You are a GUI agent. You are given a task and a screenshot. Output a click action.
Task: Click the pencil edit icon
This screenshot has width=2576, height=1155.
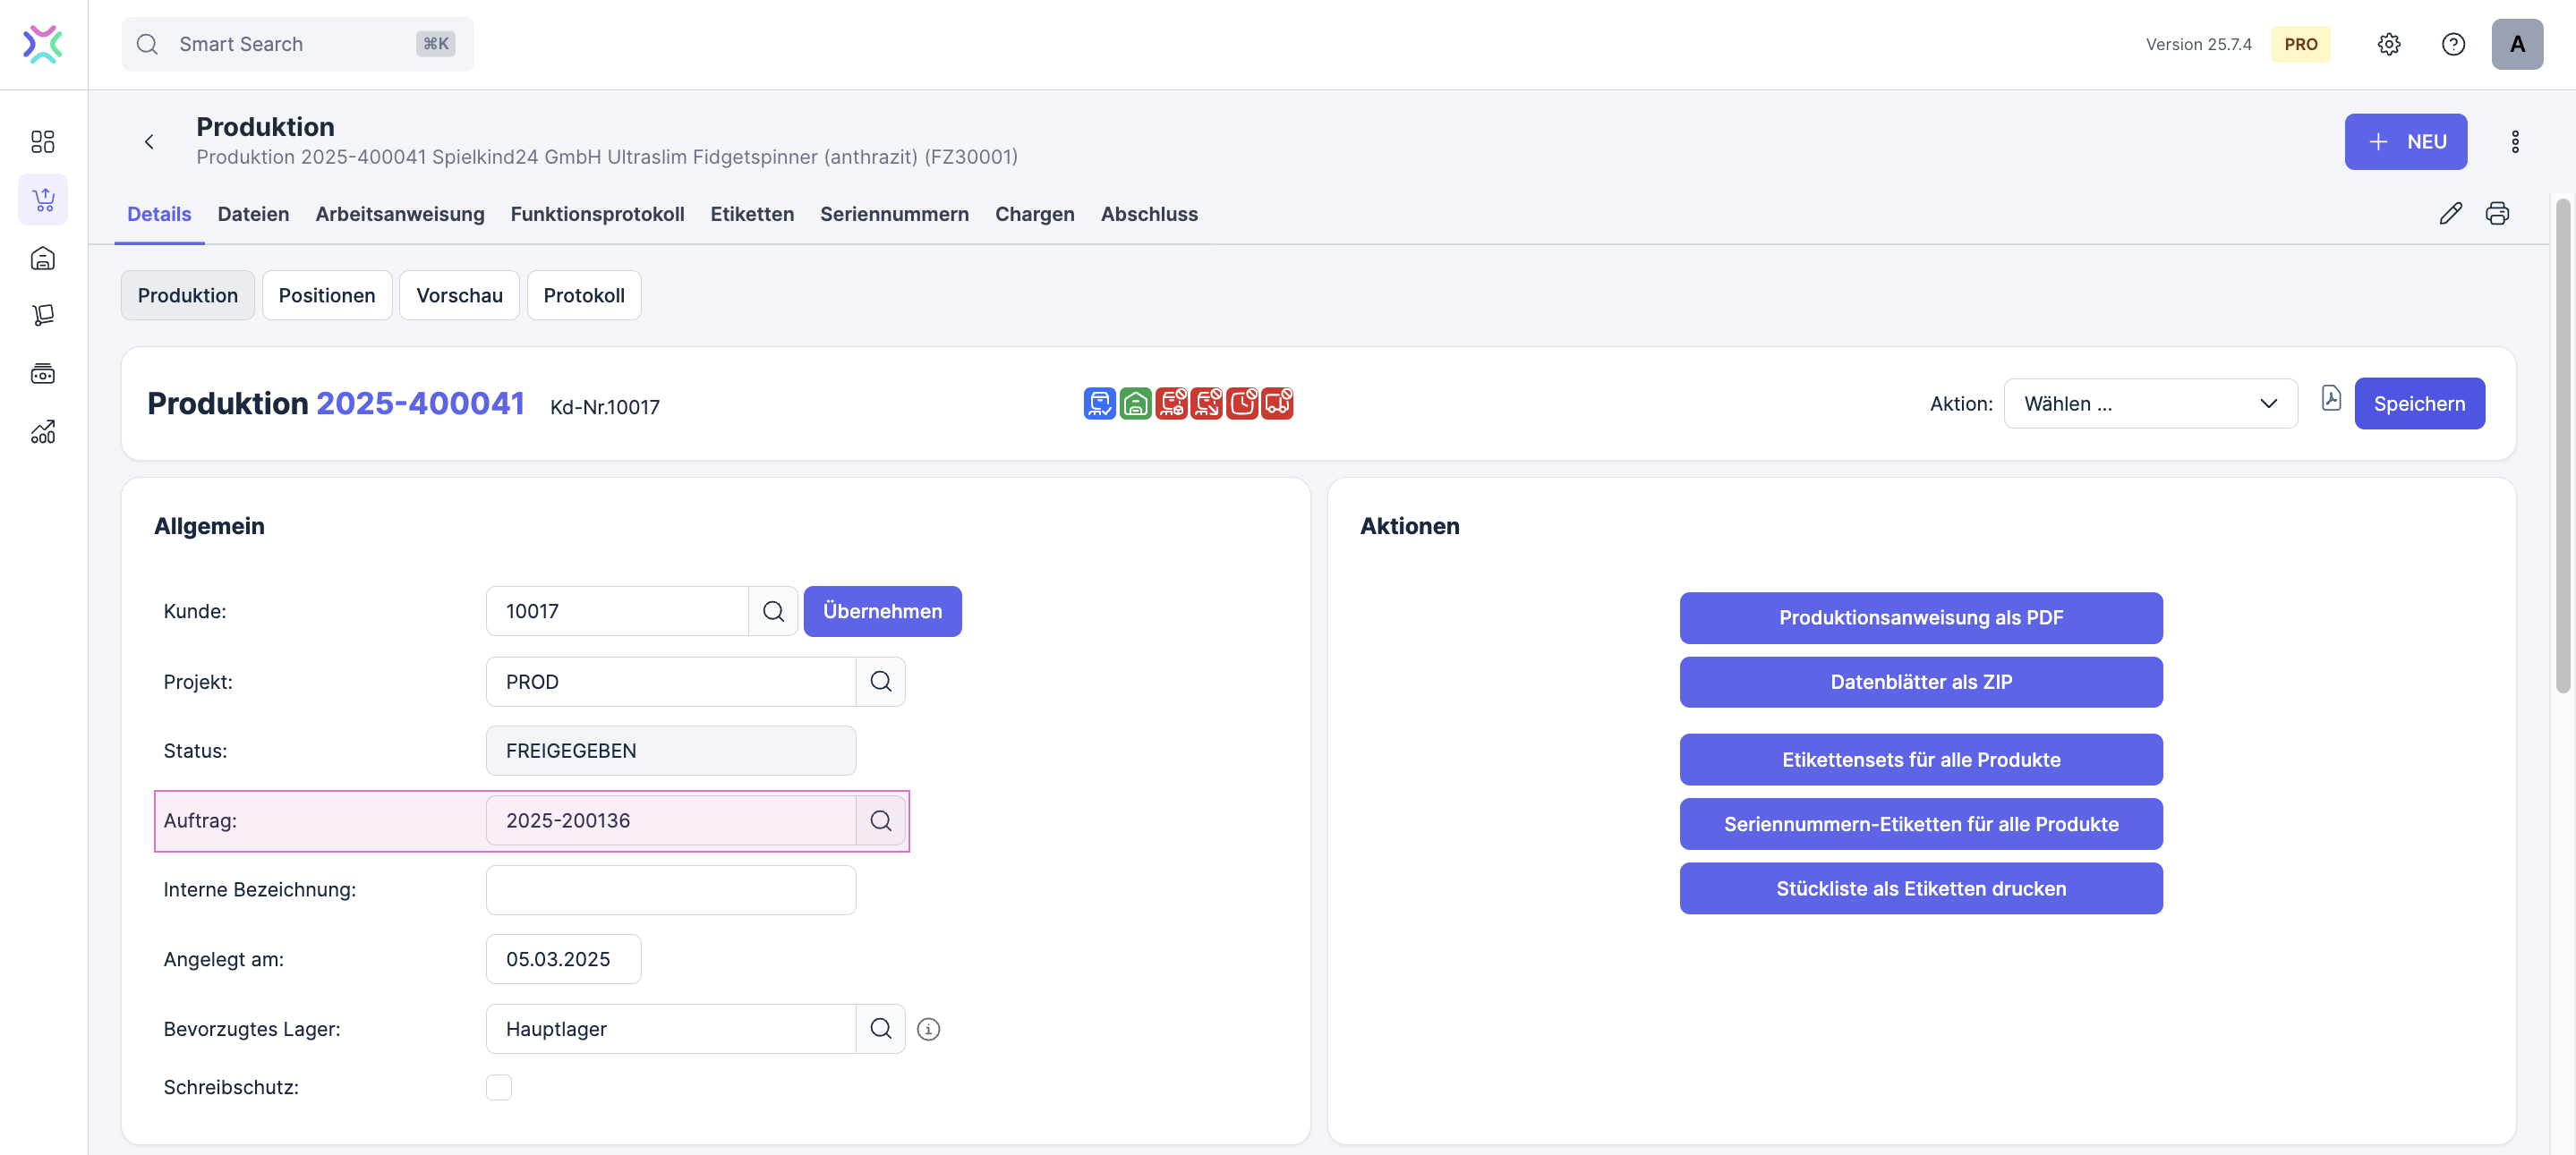[x=2450, y=214]
